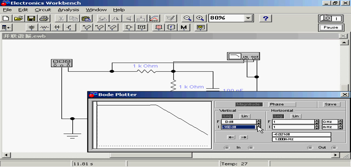Set Vertical axis to Log
Viewport: 351px width, 167px height.
pos(227,116)
